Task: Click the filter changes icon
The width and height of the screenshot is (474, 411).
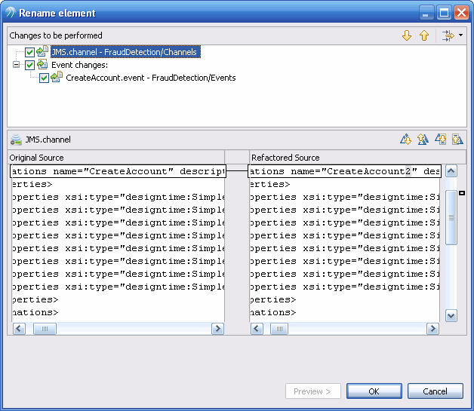Action: pyautogui.click(x=448, y=35)
